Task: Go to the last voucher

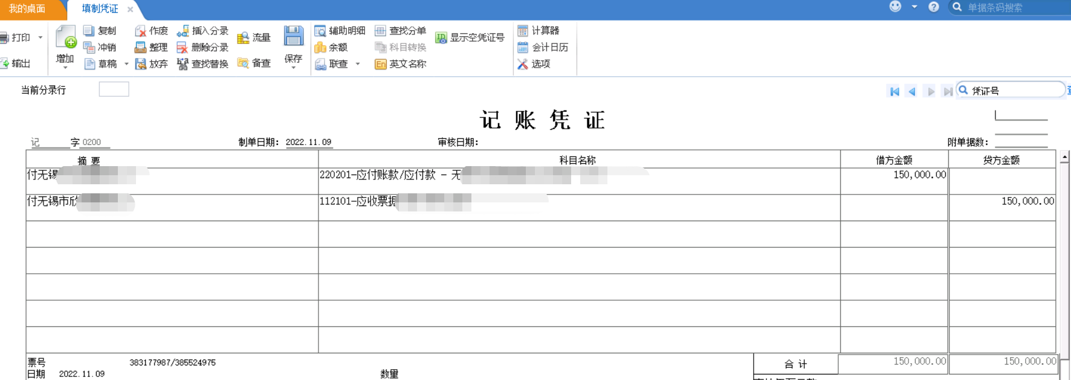Action: click(x=948, y=91)
